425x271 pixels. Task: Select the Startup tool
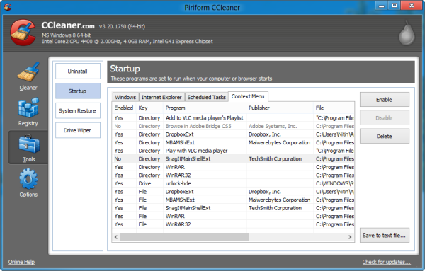point(78,91)
